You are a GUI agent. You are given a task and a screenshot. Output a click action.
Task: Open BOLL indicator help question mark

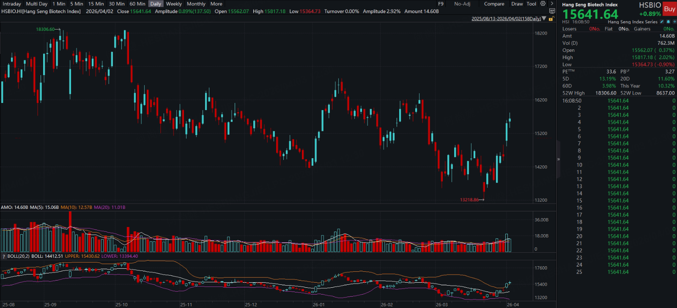[4, 257]
